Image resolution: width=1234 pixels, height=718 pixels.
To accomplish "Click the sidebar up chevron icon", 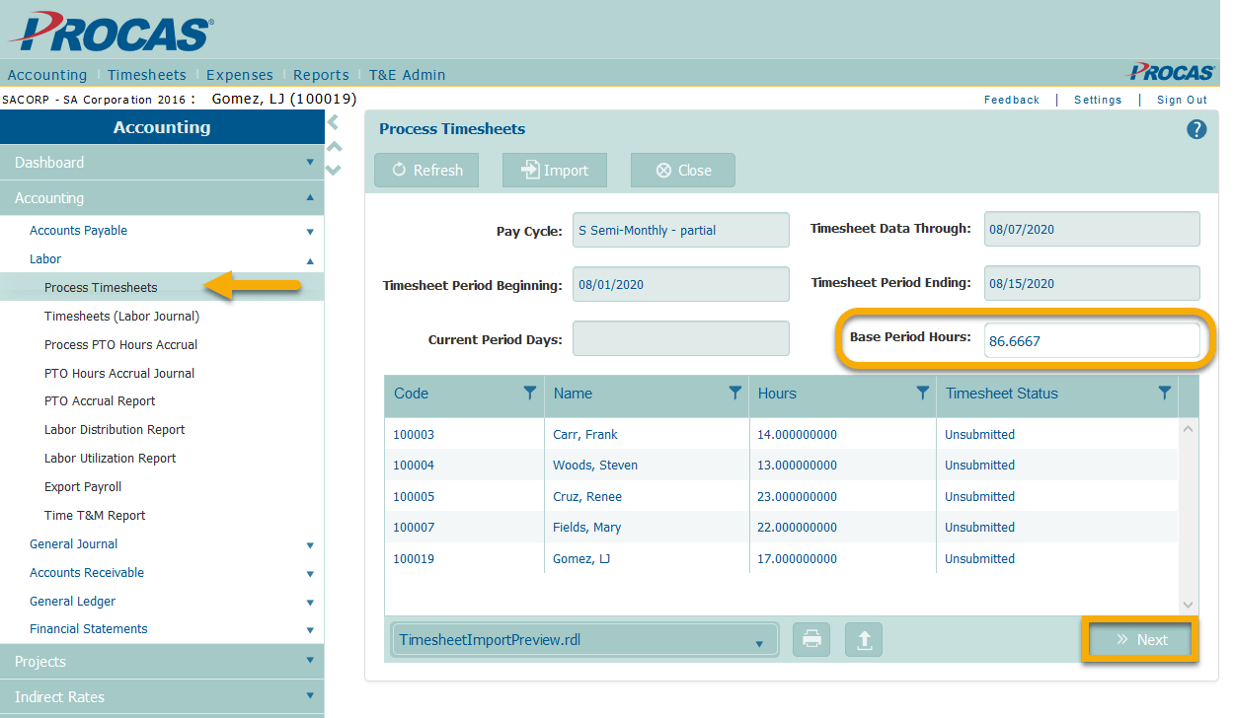I will coord(334,146).
